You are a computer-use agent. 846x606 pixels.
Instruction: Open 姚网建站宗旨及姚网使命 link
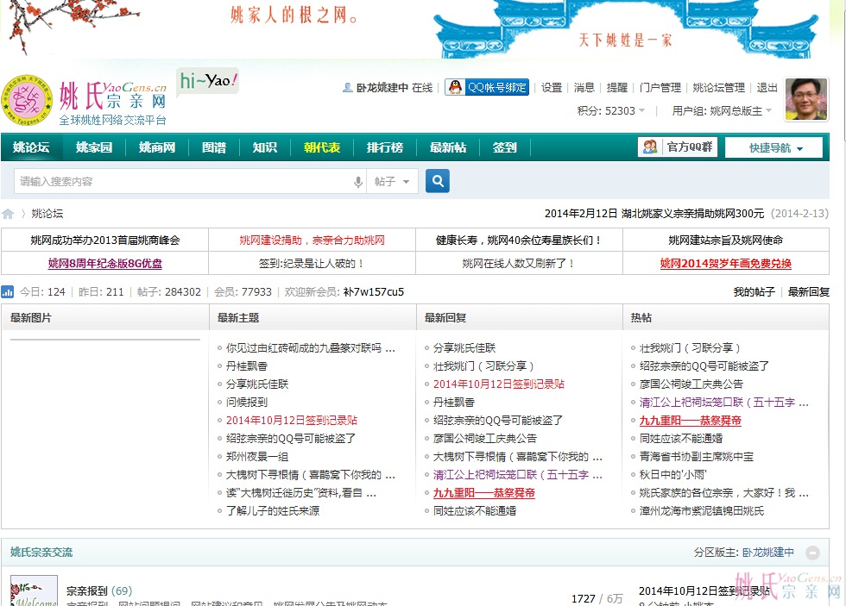[x=726, y=241]
